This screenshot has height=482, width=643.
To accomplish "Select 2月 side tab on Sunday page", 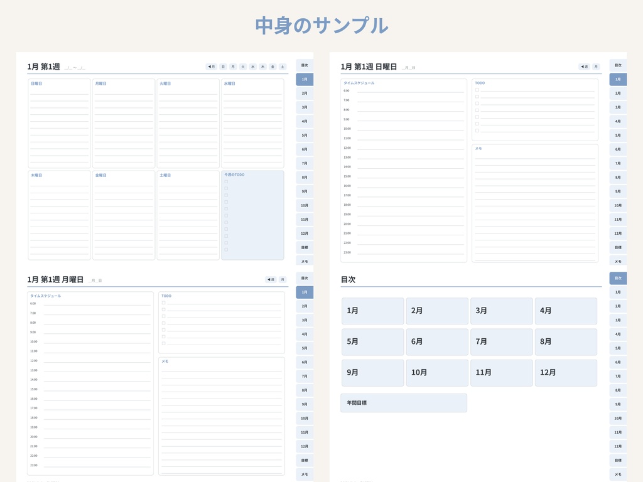I will click(x=618, y=93).
